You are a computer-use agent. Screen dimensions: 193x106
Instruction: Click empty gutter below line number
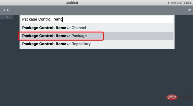[6, 61]
